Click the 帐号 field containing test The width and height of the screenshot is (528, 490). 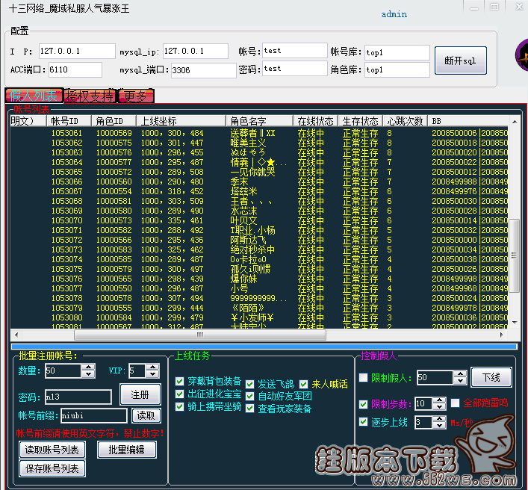(x=295, y=51)
